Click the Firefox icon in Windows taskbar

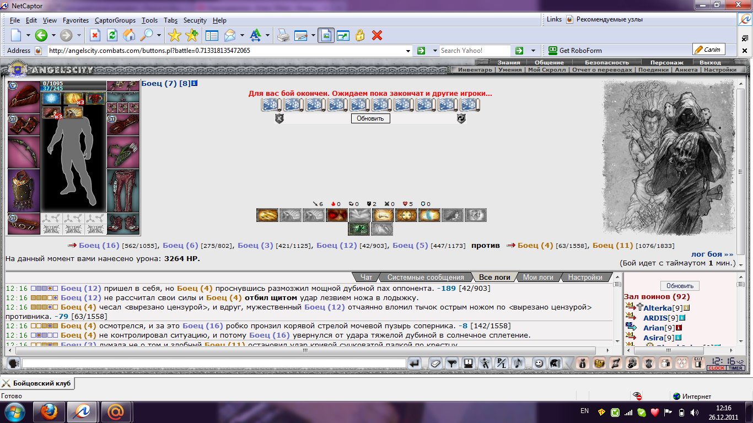(48, 411)
